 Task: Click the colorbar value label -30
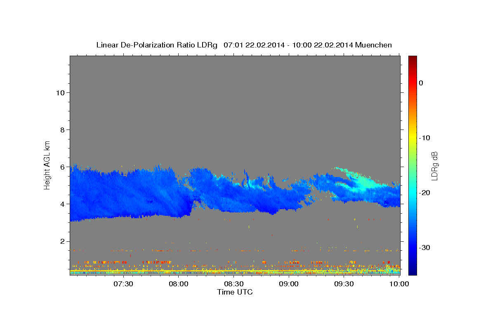425,247
